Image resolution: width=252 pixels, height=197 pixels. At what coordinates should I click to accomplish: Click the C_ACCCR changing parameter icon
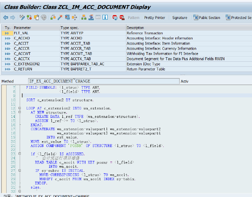click(x=8, y=49)
